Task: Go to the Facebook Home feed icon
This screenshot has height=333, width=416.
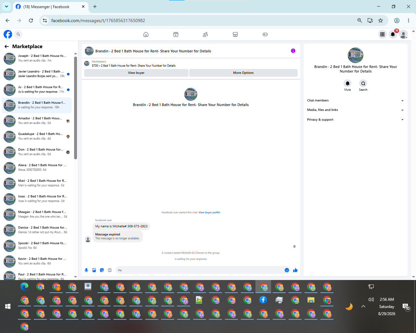Action: pyautogui.click(x=146, y=34)
